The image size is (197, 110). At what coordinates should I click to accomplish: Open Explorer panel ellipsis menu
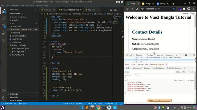[x=35, y=10]
